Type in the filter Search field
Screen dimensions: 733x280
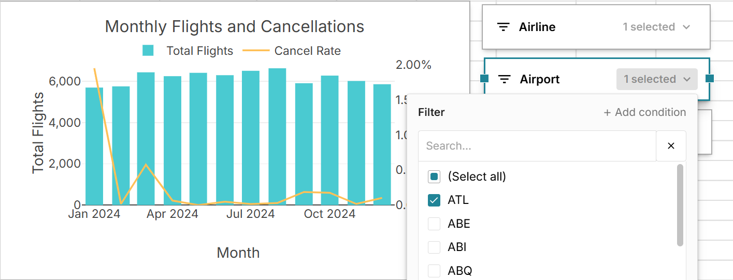537,146
